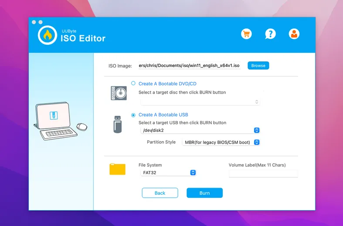Viewport: 343px width, 226px height.
Task: Open the Partition Style MBR dropdown
Action: (221, 142)
